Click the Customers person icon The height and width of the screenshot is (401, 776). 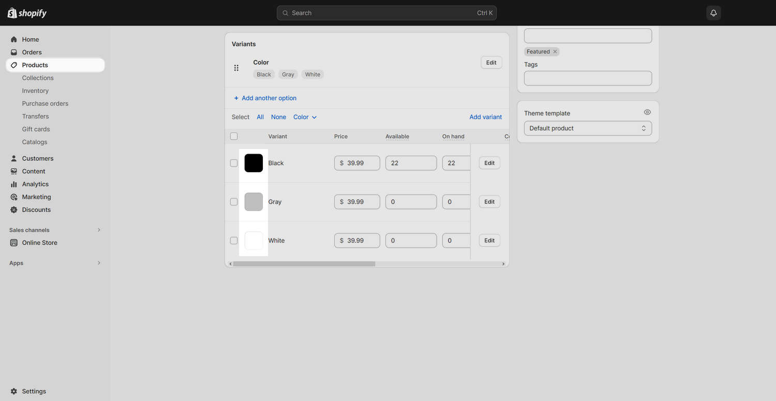14,158
